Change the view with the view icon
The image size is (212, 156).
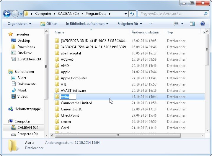pyautogui.click(x=176, y=24)
